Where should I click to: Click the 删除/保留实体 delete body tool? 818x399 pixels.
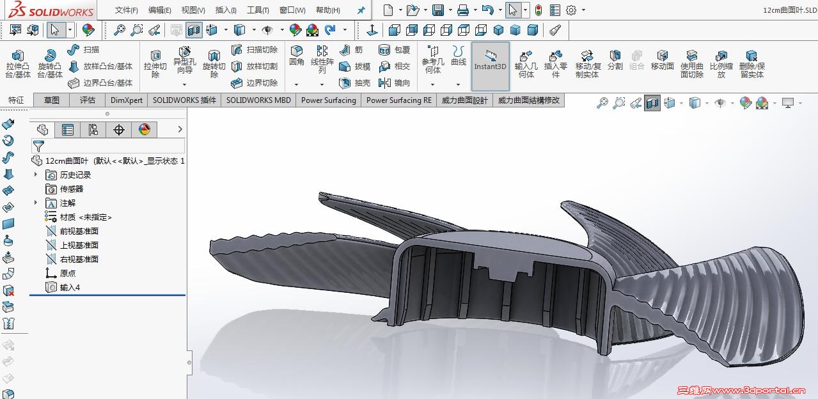(x=751, y=65)
